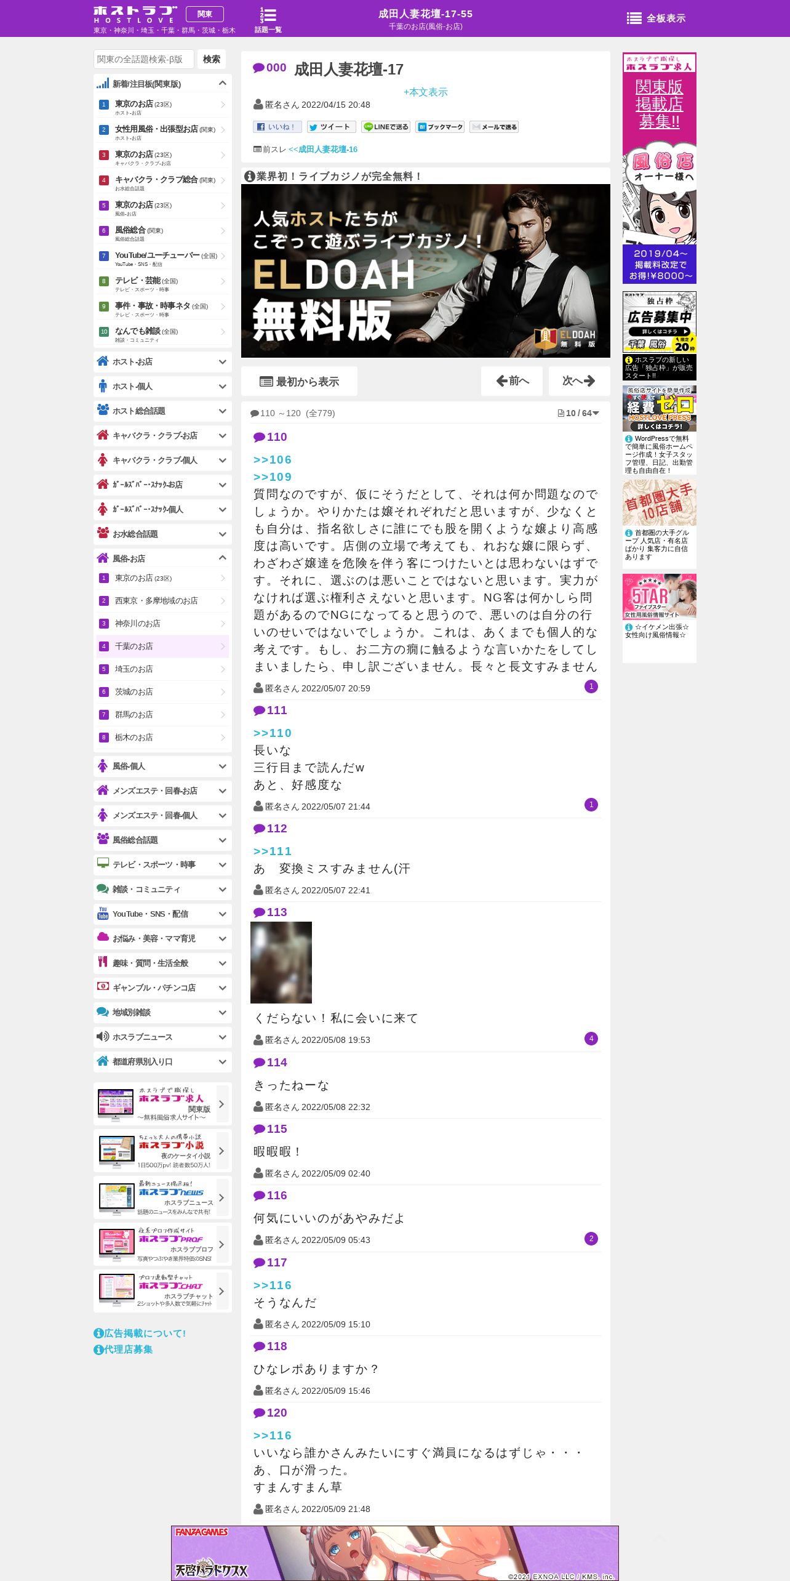Open ranked item テレビ・芸能

tap(162, 283)
